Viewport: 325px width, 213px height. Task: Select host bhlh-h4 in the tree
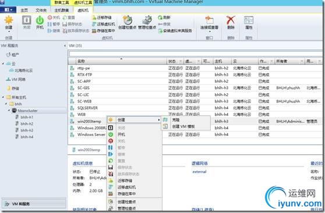pyautogui.click(x=24, y=137)
